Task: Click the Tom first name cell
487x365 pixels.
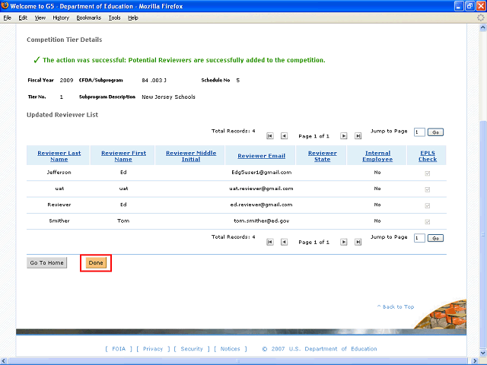Action: pos(123,221)
